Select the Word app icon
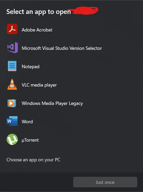This screenshot has width=143, height=192. [12, 121]
